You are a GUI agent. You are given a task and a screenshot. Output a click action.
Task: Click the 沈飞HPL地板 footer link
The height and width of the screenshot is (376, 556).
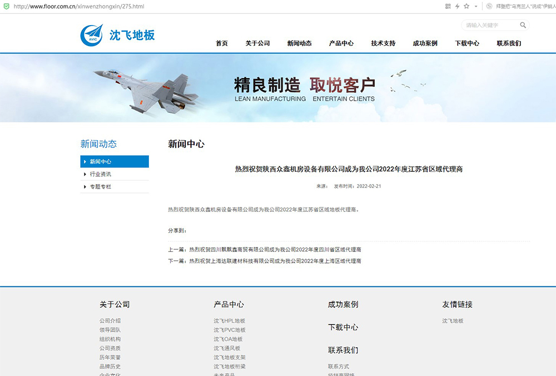pos(229,321)
